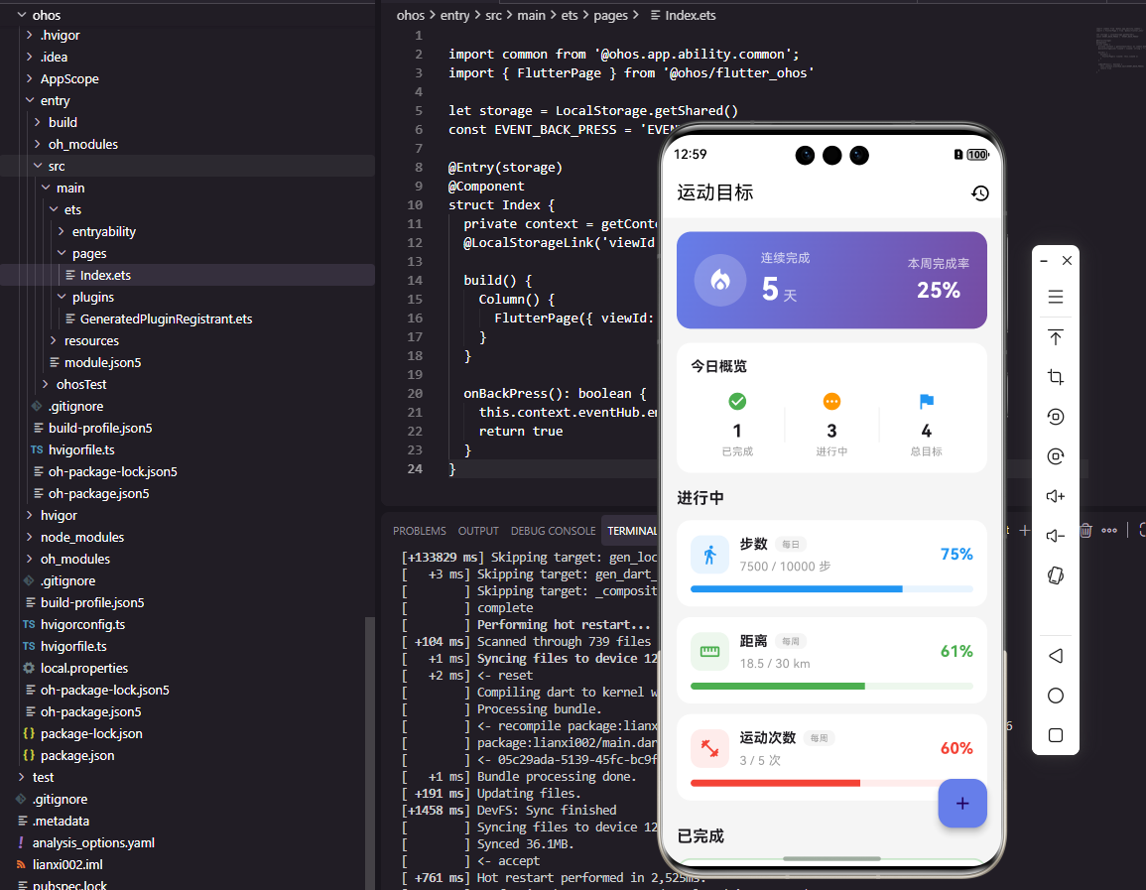Click 'entry' in the breadcrumb path
1146x890 pixels.
454,15
